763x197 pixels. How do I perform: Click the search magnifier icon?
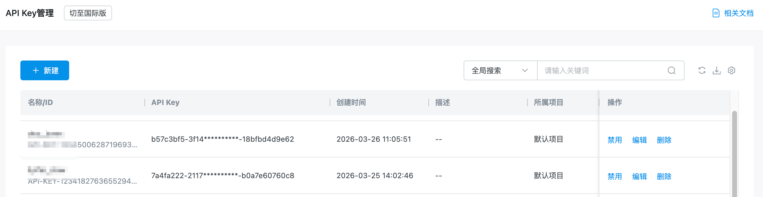(x=672, y=70)
